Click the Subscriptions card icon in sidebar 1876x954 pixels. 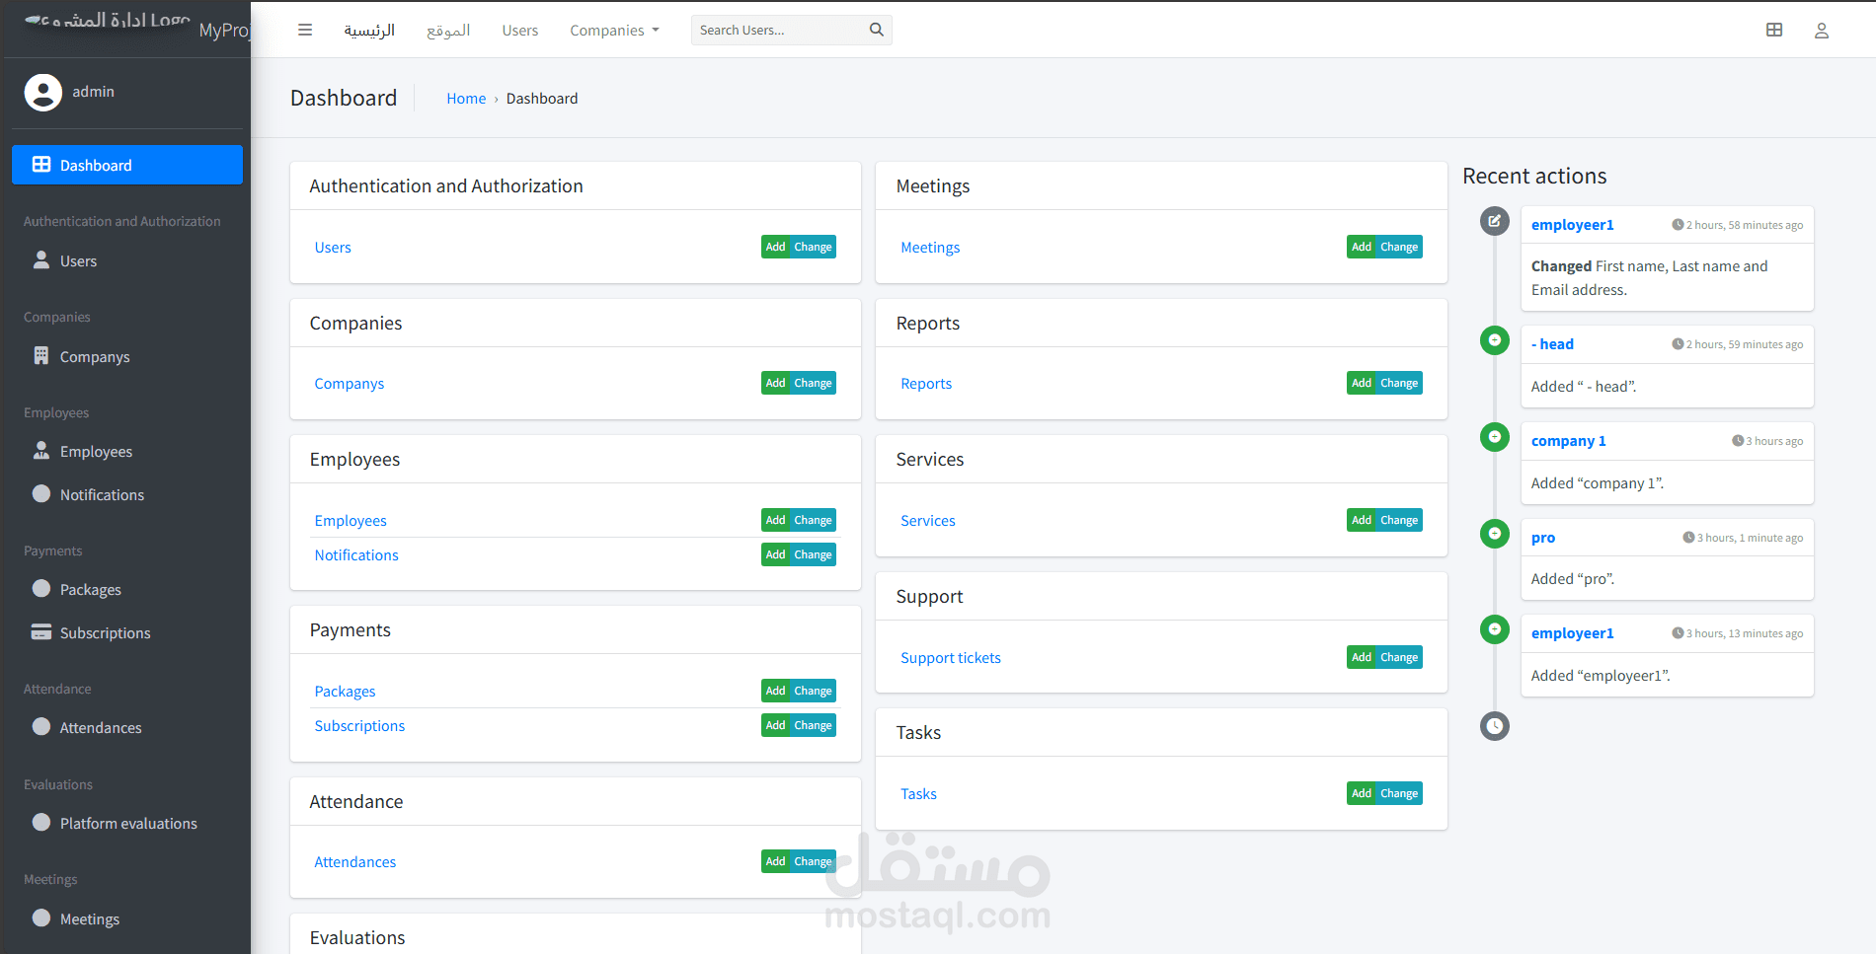(x=41, y=631)
